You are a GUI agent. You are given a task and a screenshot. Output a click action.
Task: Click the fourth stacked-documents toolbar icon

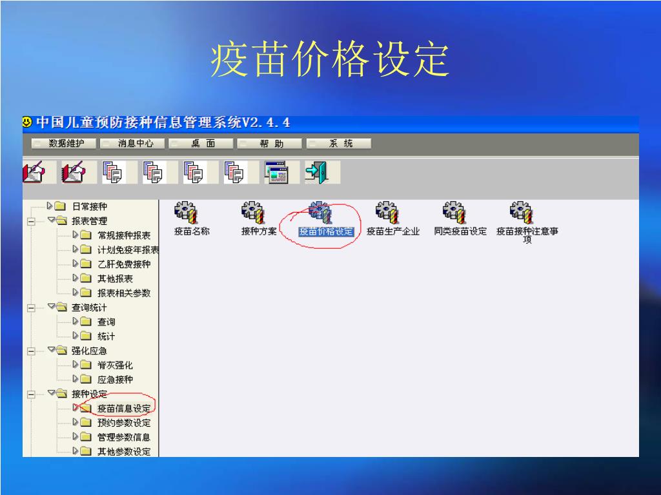[x=235, y=172]
